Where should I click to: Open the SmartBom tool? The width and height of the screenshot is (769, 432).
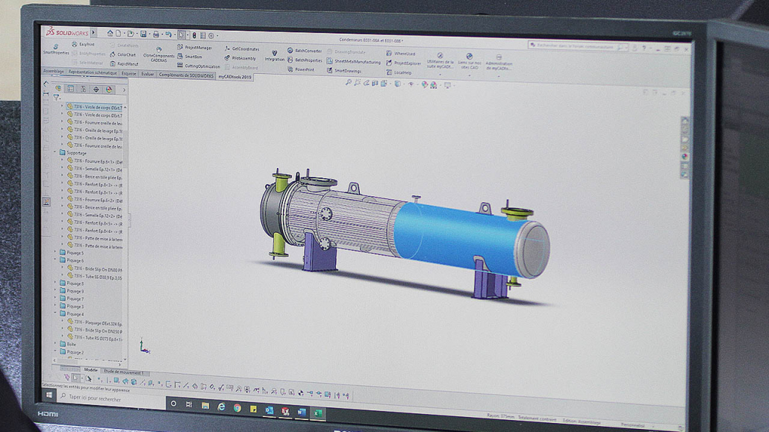coord(190,57)
